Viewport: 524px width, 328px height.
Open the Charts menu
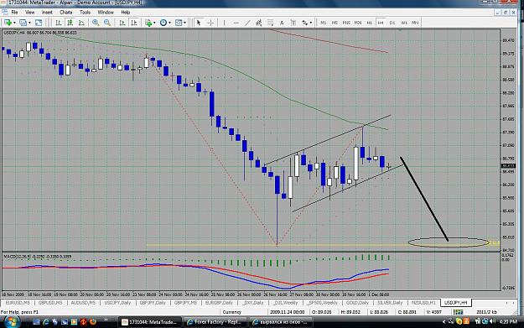66,13
